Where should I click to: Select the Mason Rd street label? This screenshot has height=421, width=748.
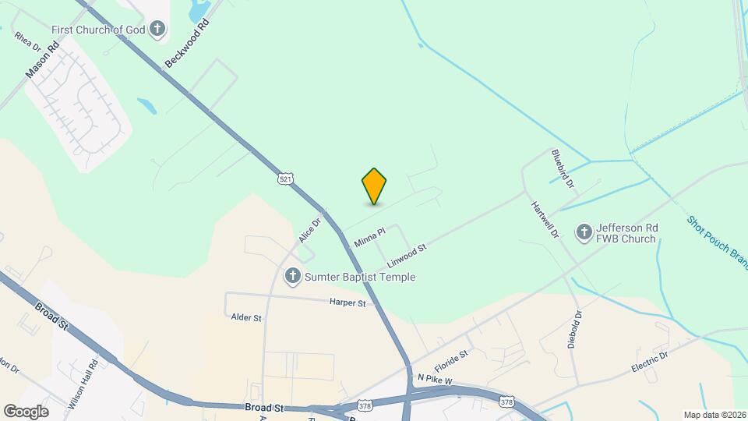42,60
